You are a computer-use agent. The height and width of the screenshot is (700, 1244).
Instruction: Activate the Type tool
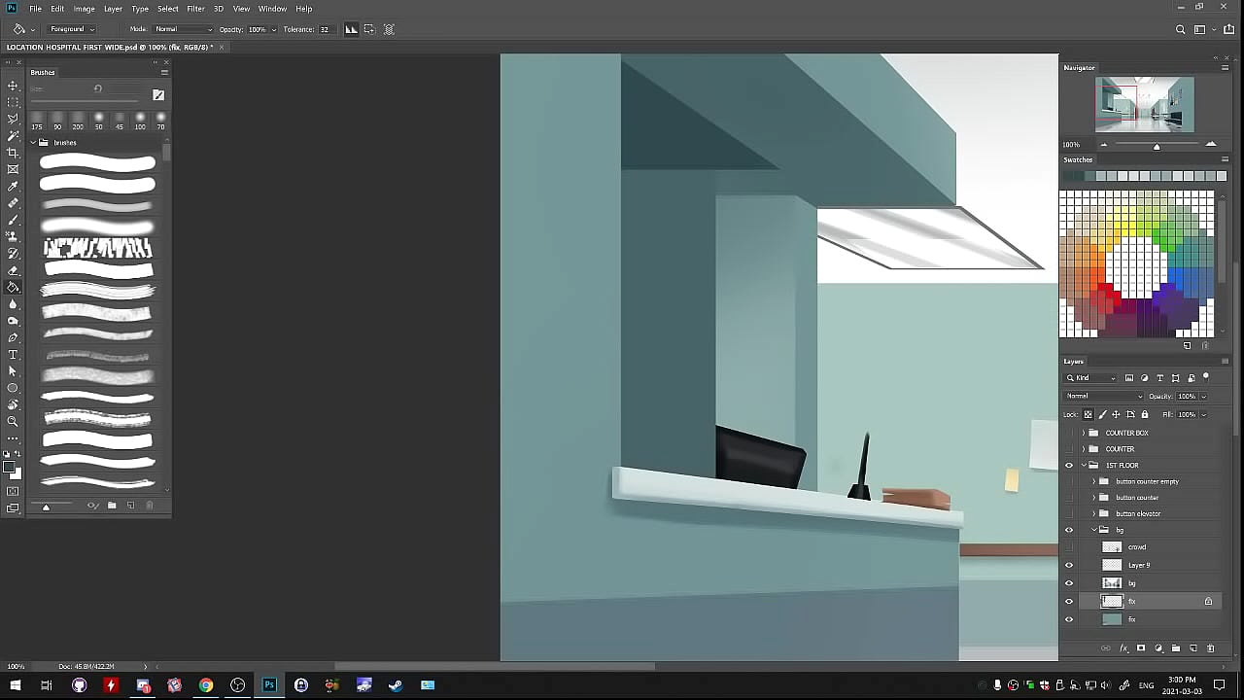[13, 355]
